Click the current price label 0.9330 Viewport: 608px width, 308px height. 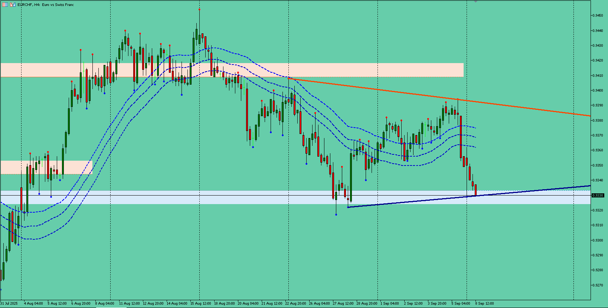tap(598, 195)
